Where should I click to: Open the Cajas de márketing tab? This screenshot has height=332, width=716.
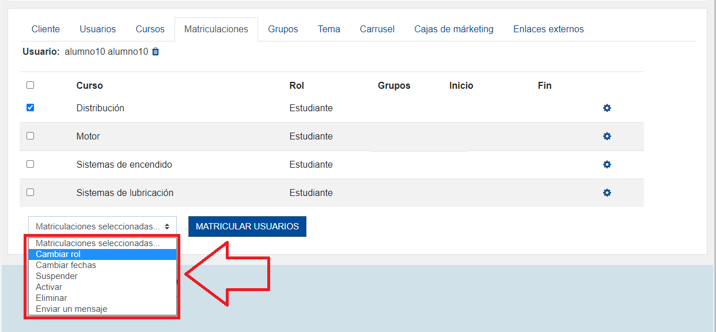[453, 29]
